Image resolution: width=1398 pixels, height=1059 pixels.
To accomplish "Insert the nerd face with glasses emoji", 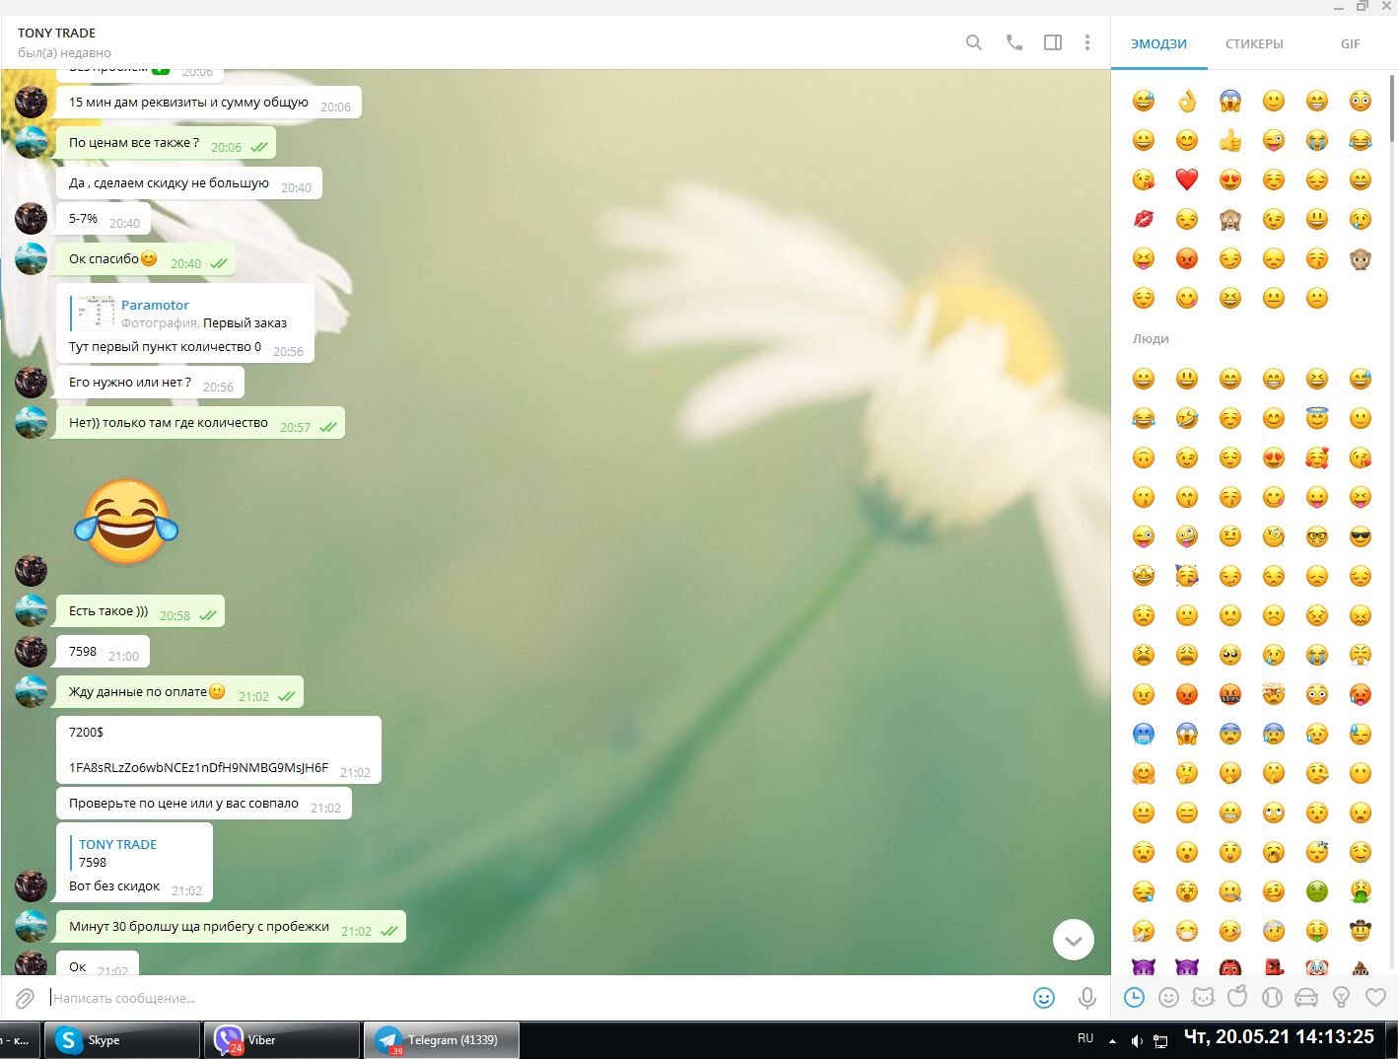I will click(1317, 536).
